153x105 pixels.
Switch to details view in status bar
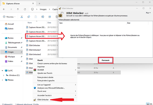click(x=148, y=104)
